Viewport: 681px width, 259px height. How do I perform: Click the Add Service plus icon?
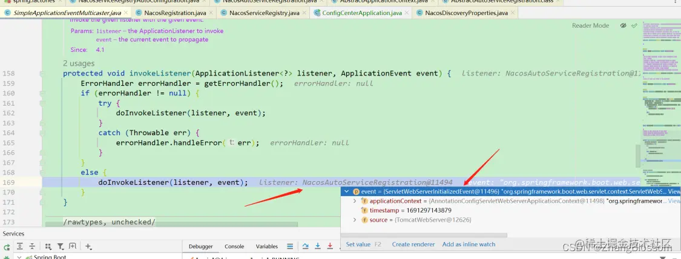pyautogui.click(x=88, y=246)
